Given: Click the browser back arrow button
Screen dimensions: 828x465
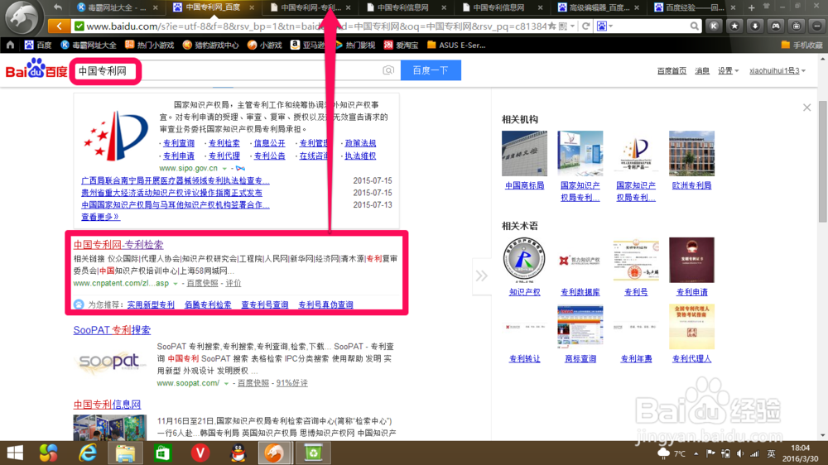Looking at the screenshot, I should point(59,26).
